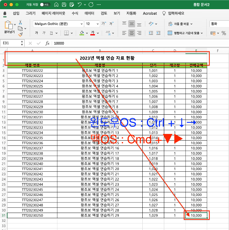The height and width of the screenshot is (230, 229).
Task: Expand the undo history arrow
Action: tap(85, 5)
